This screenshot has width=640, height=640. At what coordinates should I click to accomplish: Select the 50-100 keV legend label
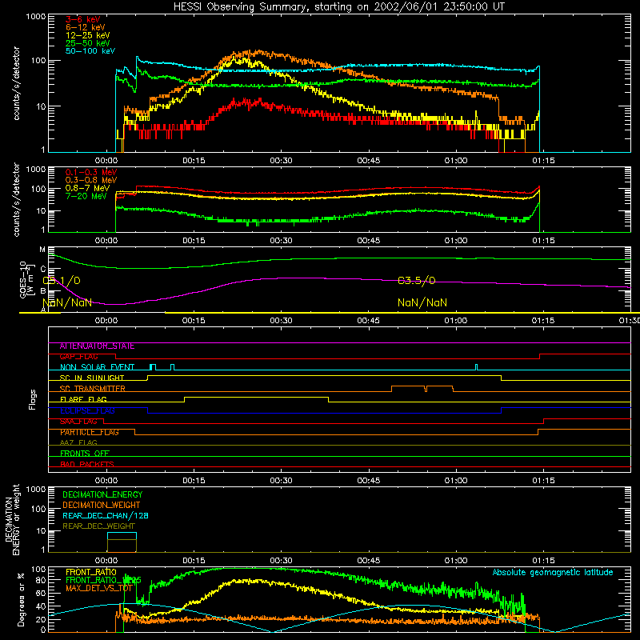90,50
